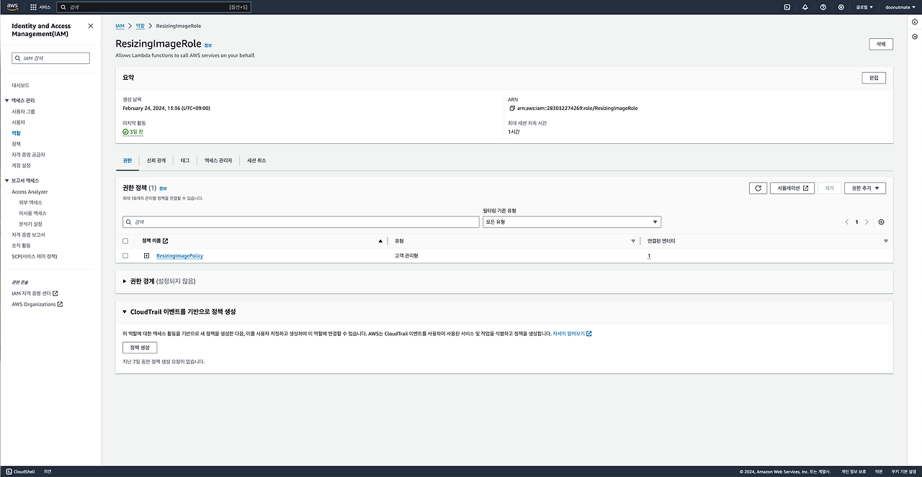
Task: Open Access Analyzer in the sidebar
Action: coord(30,191)
